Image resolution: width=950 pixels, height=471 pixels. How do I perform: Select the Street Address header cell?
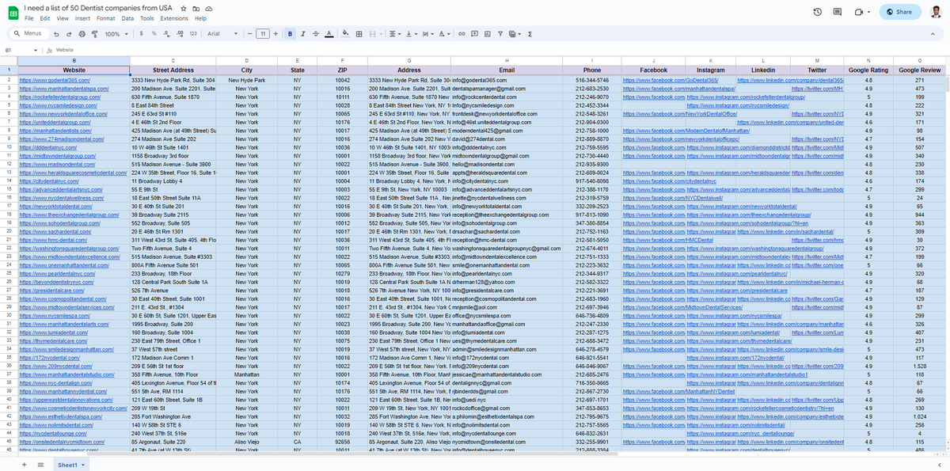(173, 70)
